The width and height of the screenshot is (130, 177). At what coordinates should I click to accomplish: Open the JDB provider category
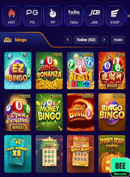pyautogui.click(x=94, y=16)
